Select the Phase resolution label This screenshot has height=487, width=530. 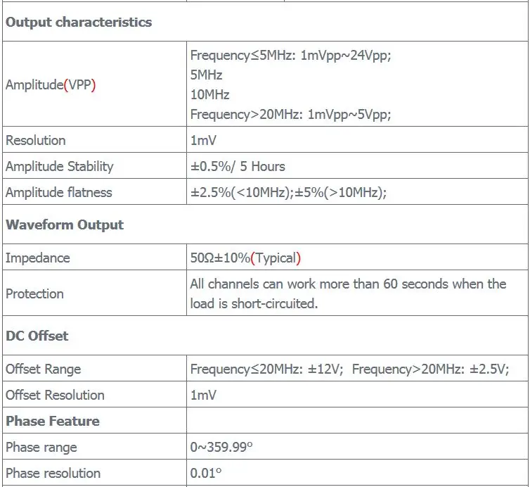53,473
